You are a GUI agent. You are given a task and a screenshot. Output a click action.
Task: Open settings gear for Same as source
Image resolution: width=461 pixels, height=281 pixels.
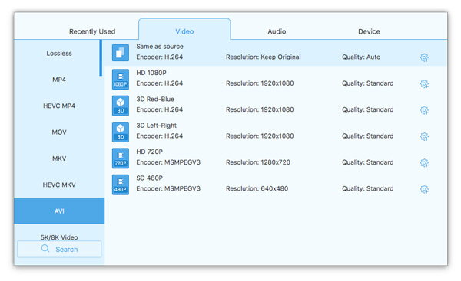tap(424, 57)
